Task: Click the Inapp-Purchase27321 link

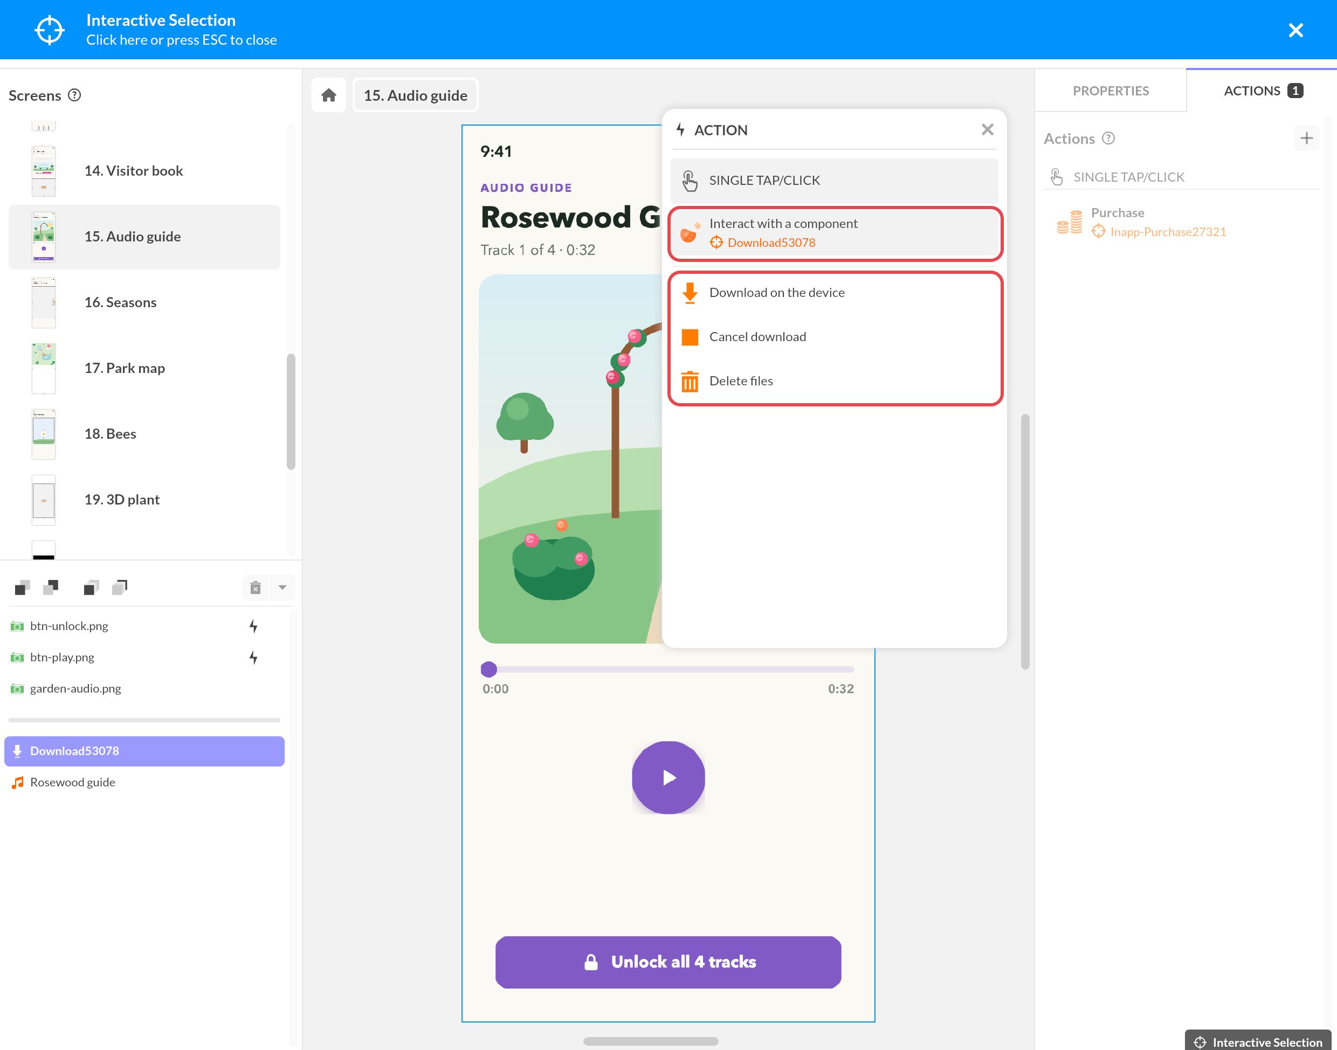Action: [1167, 232]
